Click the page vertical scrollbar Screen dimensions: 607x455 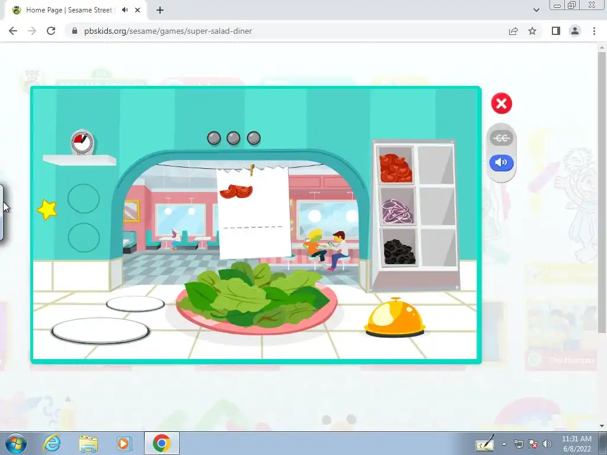coord(602,193)
